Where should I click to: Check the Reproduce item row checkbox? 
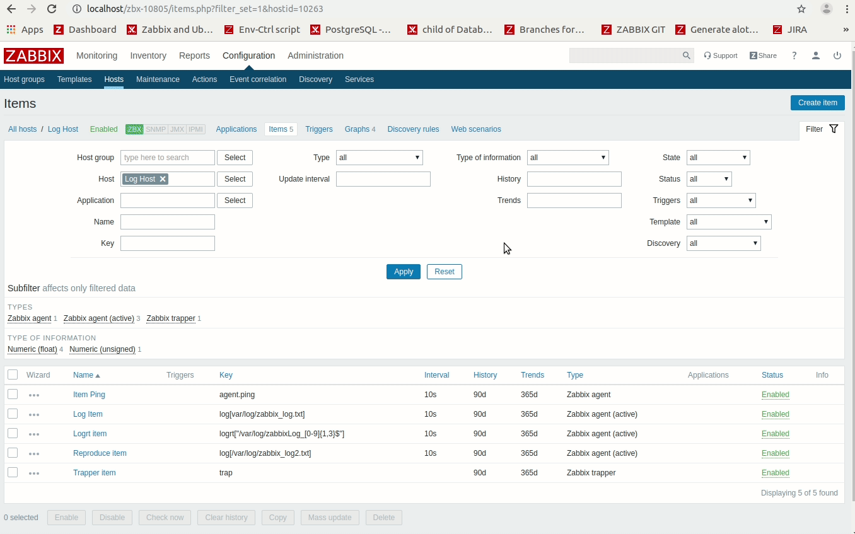point(13,453)
